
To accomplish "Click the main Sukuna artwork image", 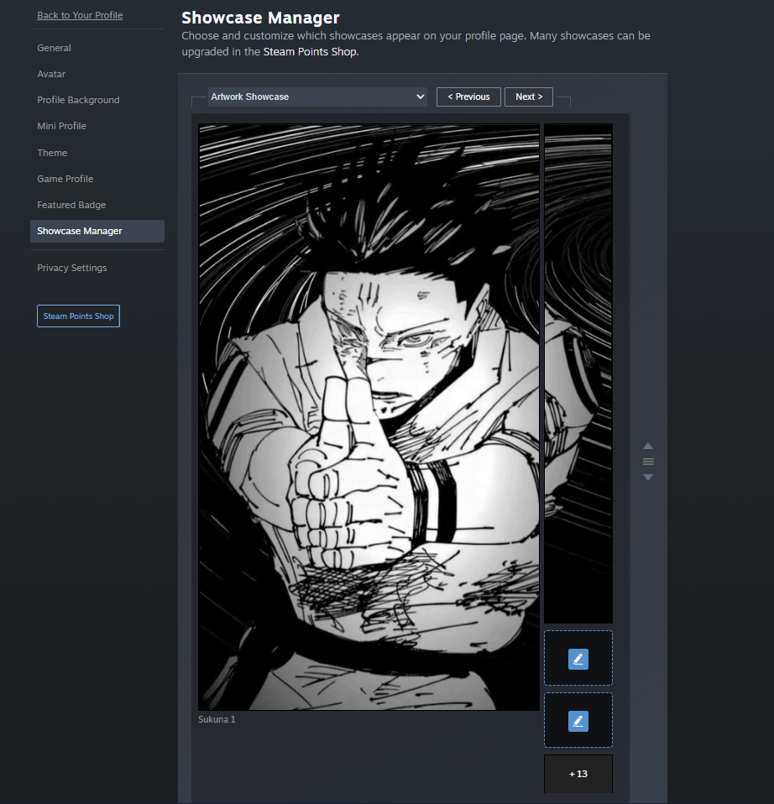I will pyautogui.click(x=369, y=417).
